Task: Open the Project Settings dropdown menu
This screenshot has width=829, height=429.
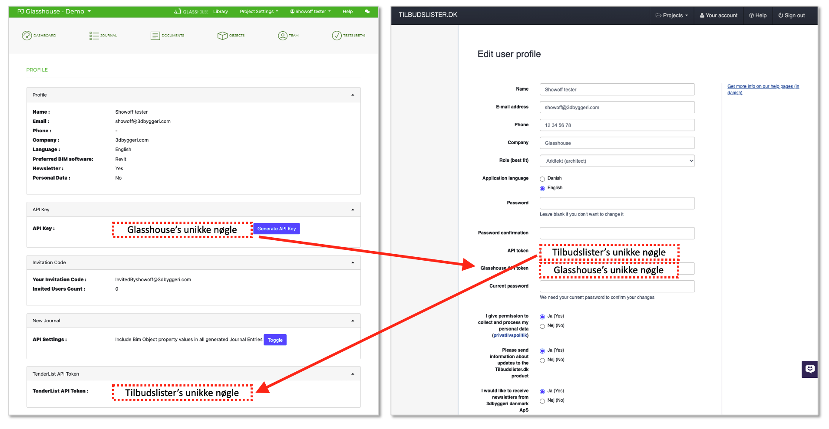Action: click(x=259, y=12)
